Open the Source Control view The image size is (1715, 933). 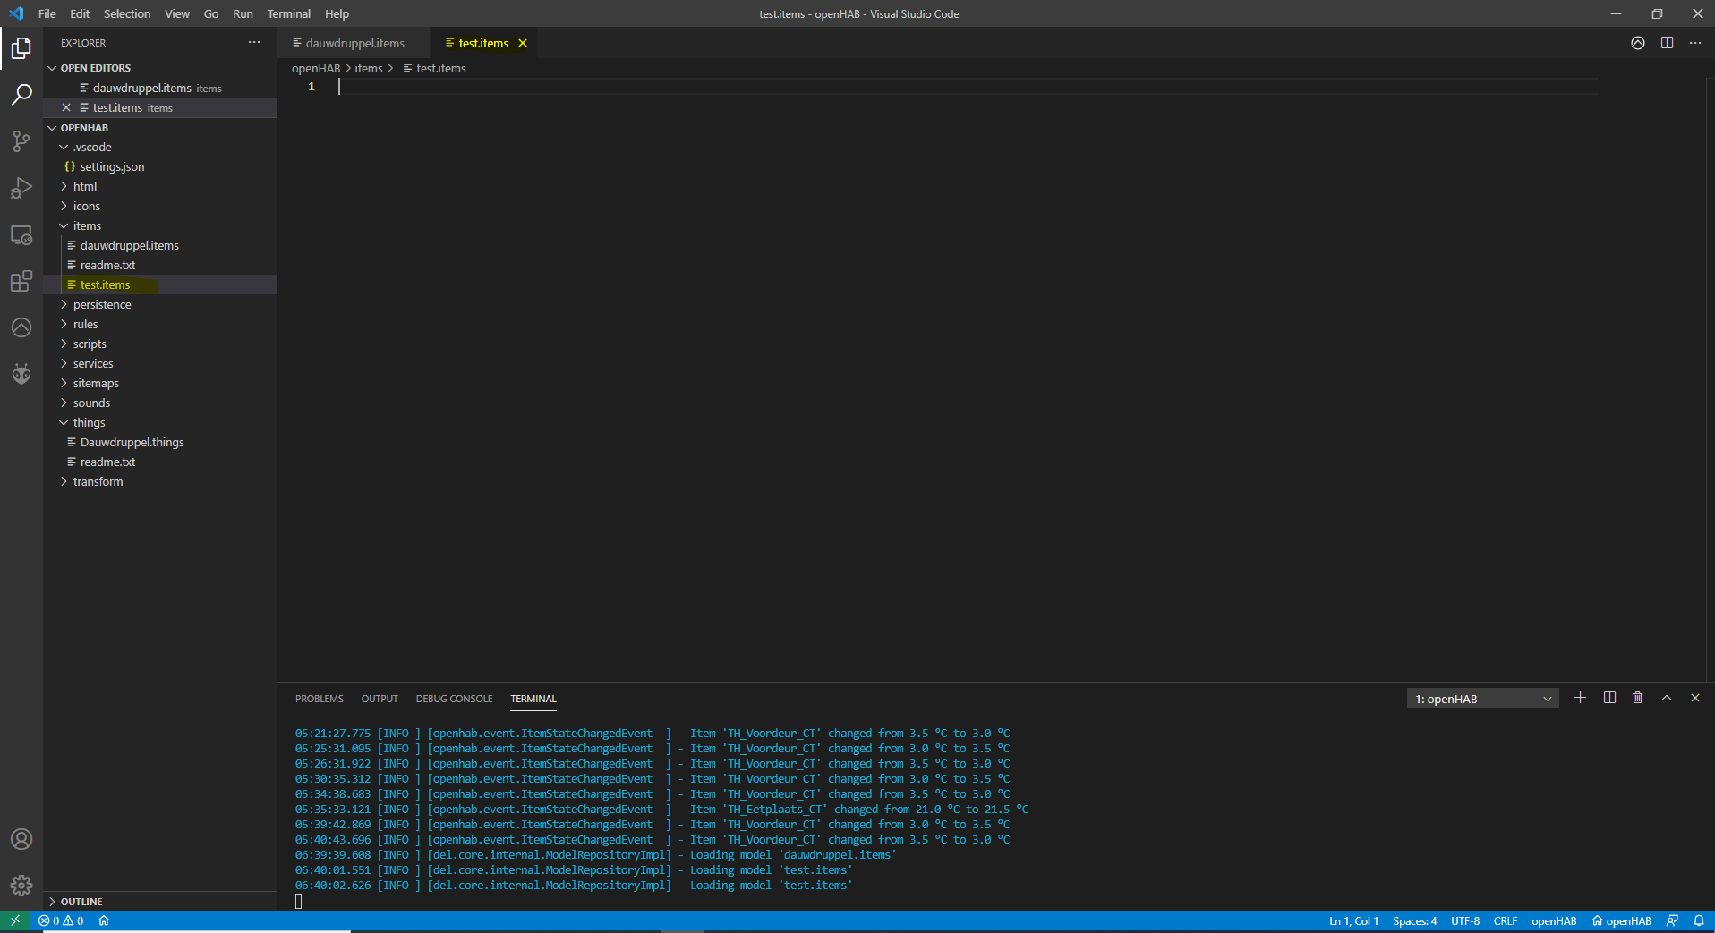pyautogui.click(x=21, y=141)
